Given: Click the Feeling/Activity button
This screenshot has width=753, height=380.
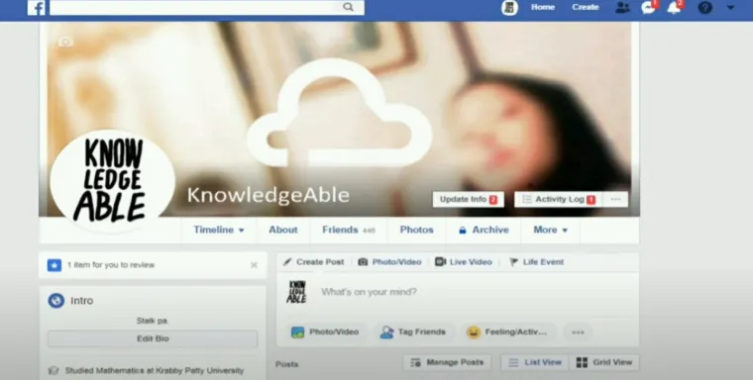Looking at the screenshot, I should [x=508, y=332].
